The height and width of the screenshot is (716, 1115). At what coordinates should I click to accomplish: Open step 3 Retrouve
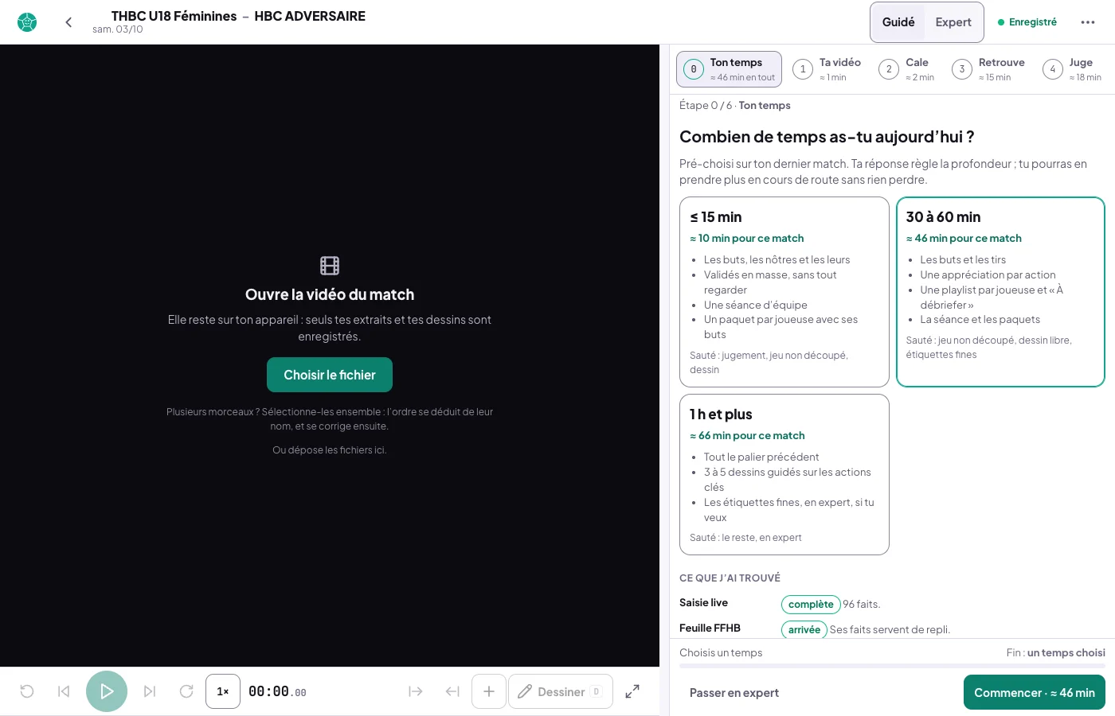[988, 69]
